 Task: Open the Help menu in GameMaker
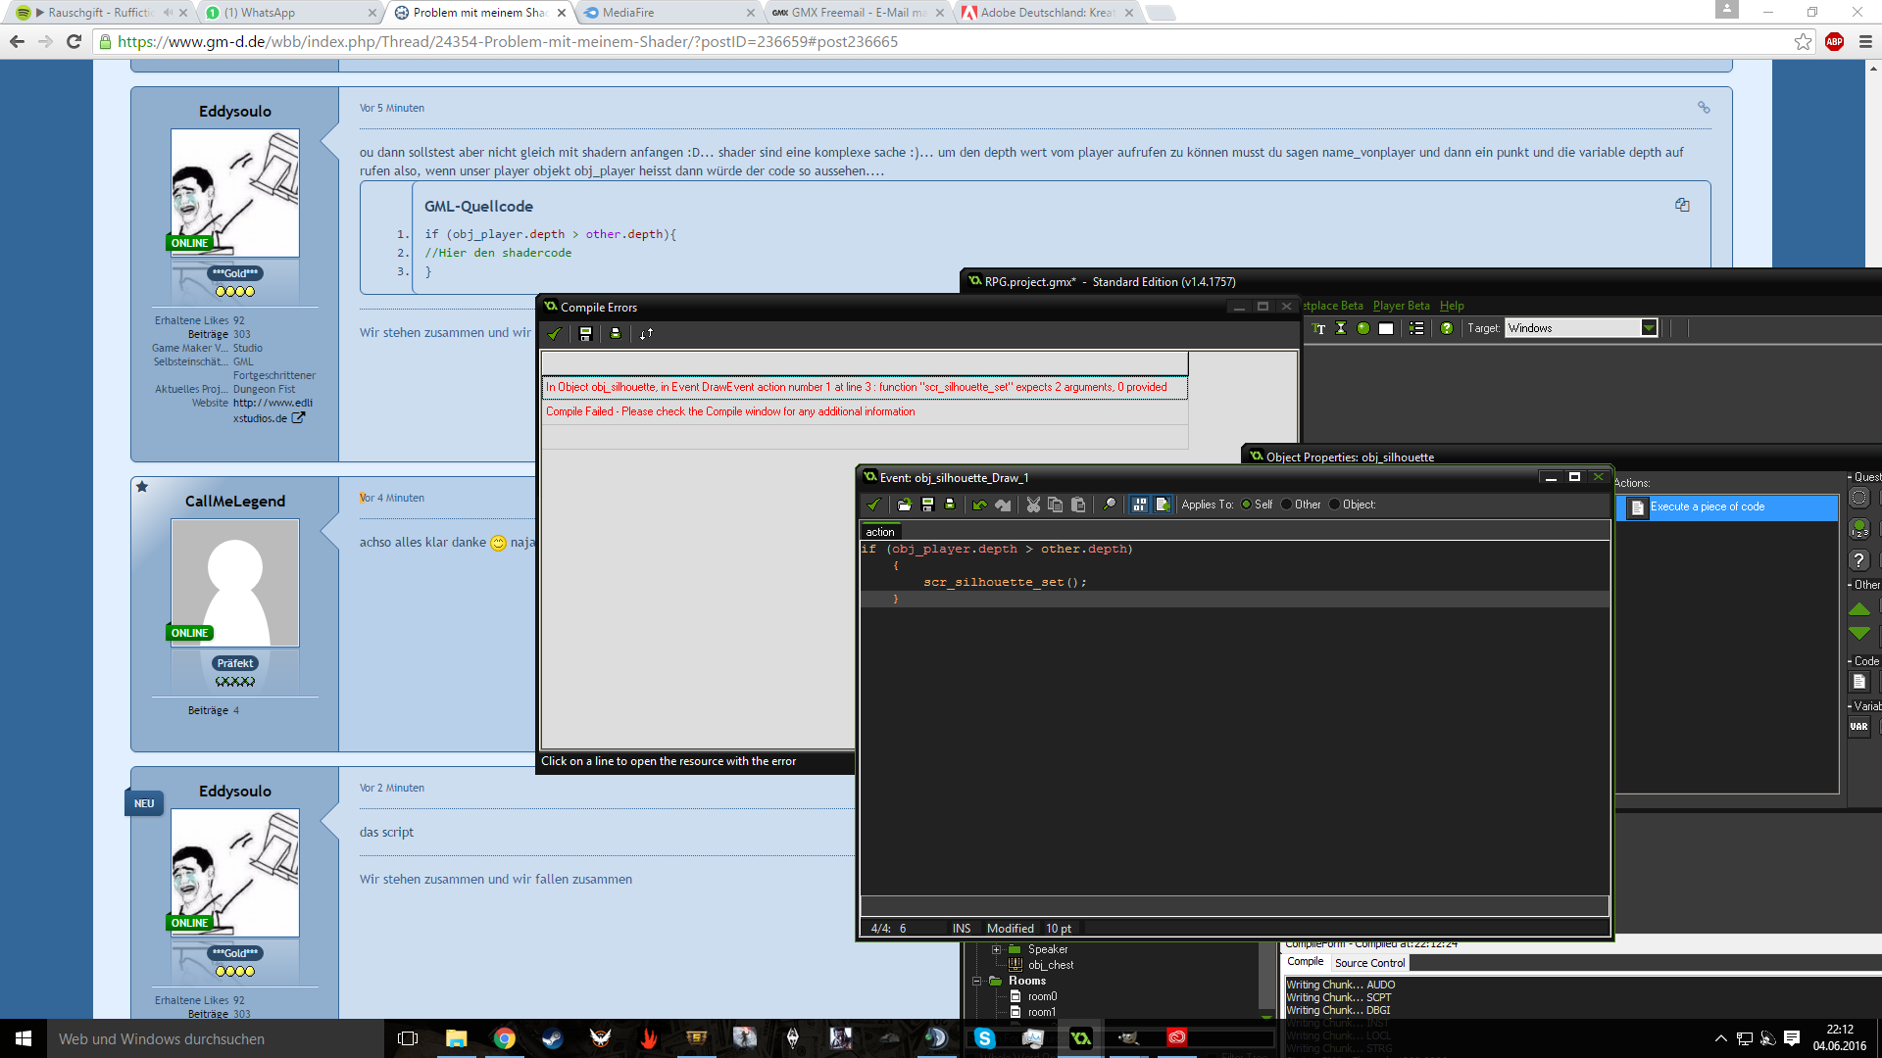[1451, 306]
